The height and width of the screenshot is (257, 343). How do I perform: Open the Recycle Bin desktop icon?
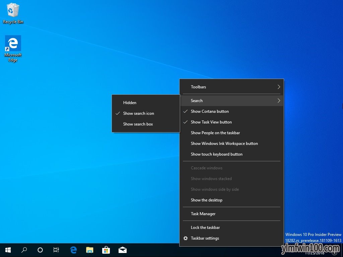pyautogui.click(x=13, y=13)
